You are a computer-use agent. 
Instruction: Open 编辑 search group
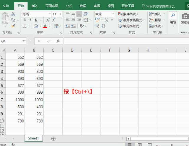coord(173,19)
